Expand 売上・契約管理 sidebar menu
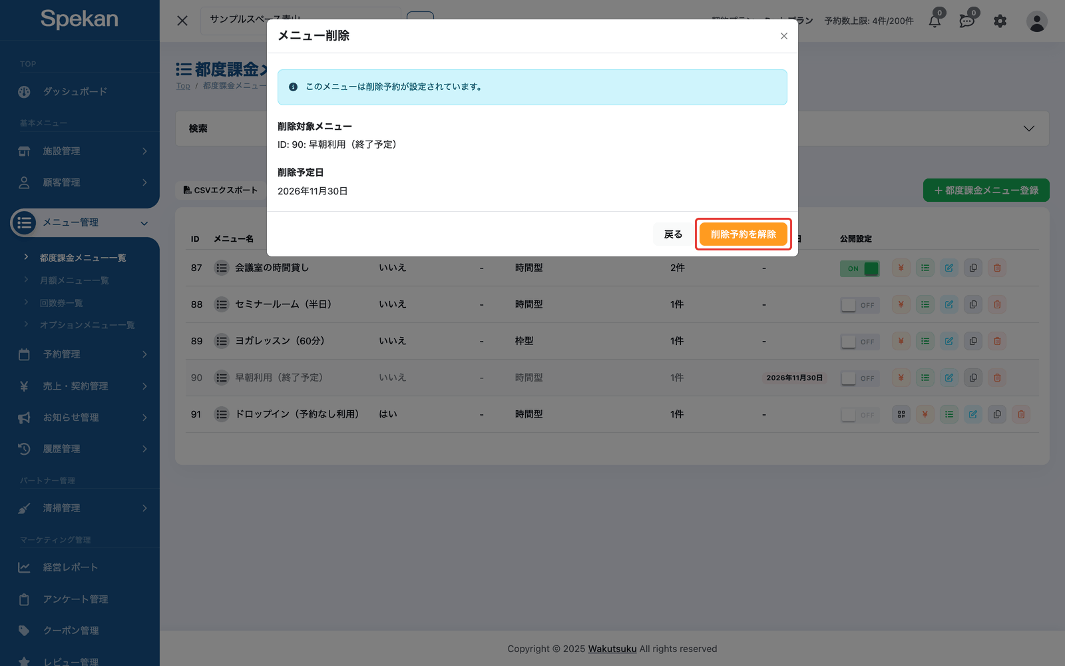The image size is (1065, 666). [80, 386]
